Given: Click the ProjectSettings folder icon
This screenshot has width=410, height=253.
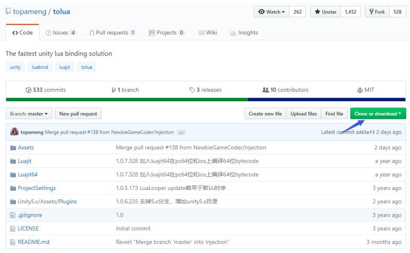Looking at the screenshot, I should pos(13,188).
